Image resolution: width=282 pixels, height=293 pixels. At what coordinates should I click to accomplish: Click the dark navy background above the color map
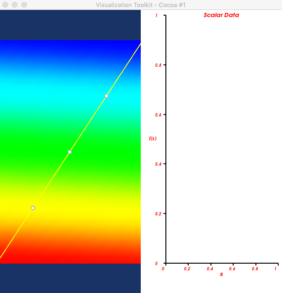tap(70, 25)
